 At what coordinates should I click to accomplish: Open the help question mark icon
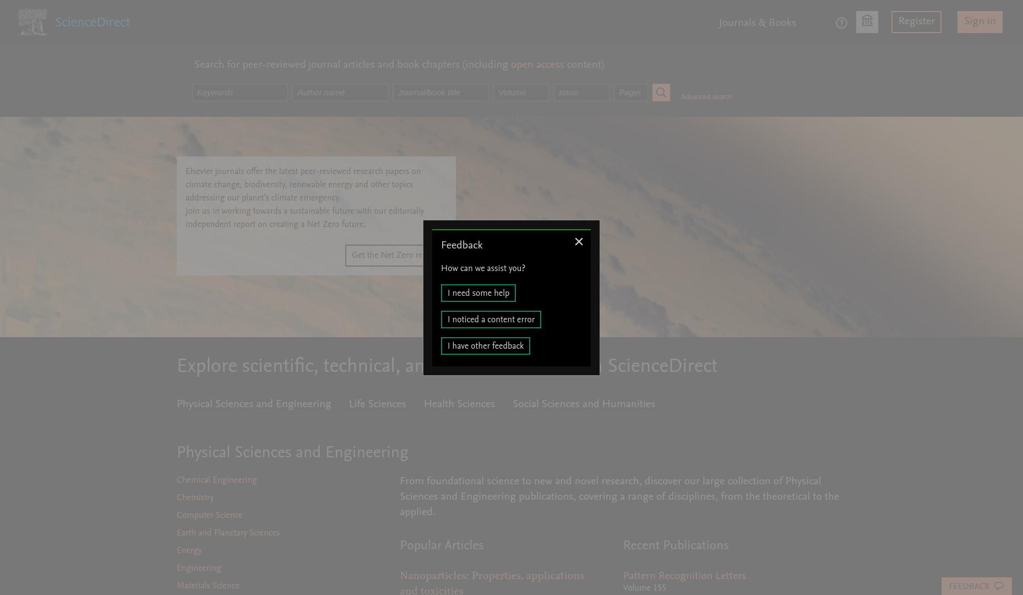841,23
